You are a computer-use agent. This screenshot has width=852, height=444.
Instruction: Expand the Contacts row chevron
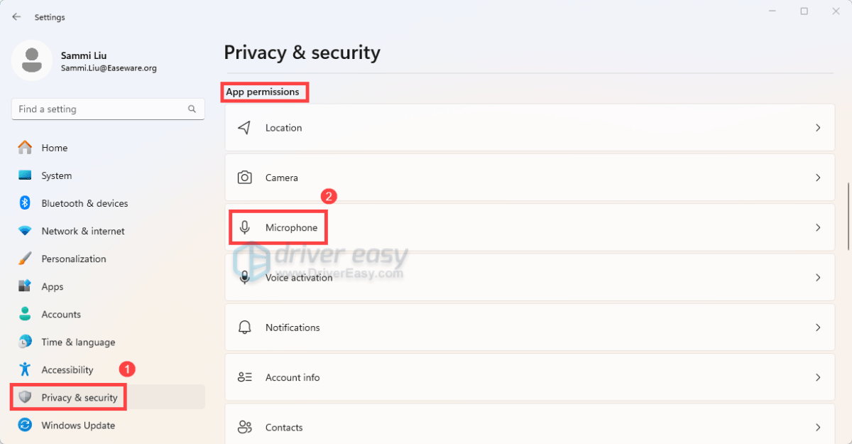[818, 427]
